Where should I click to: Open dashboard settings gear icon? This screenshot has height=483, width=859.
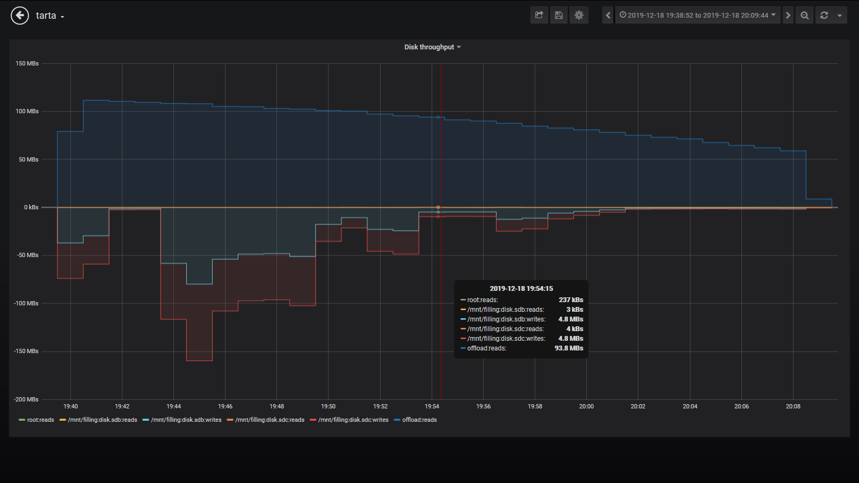579,15
